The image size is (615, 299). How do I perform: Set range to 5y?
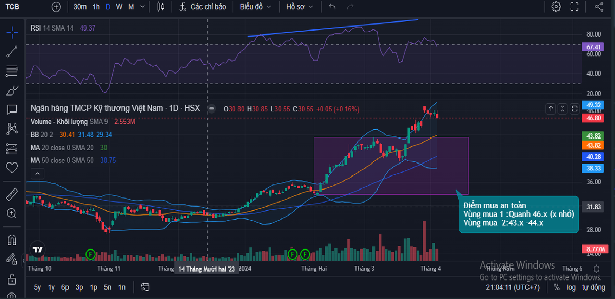click(37, 287)
